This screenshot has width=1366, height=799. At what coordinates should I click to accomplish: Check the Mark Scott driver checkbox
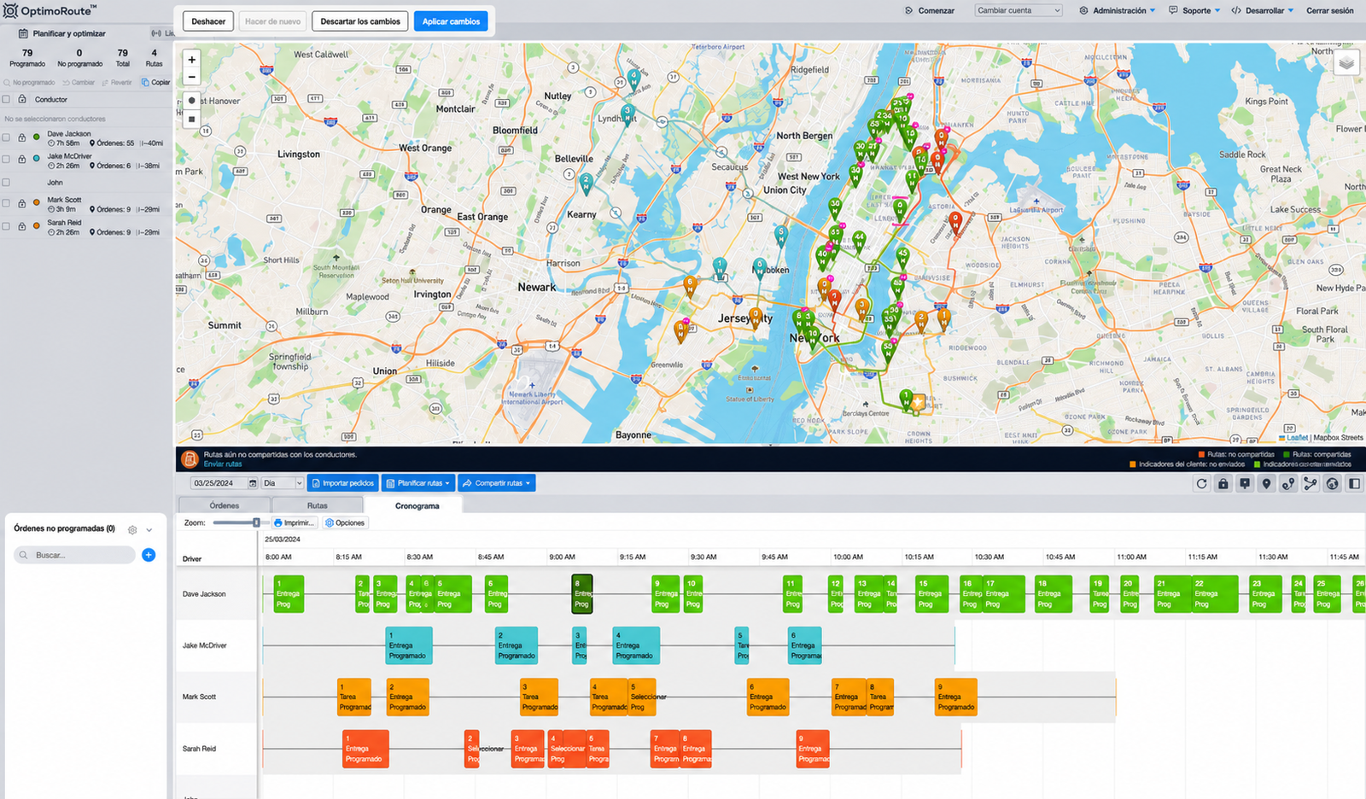pos(6,203)
